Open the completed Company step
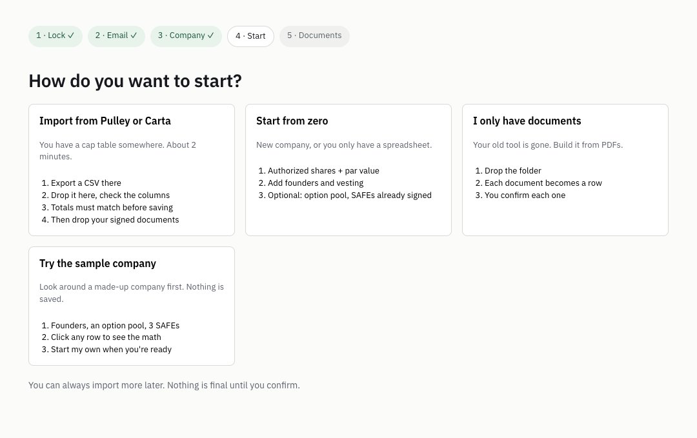Viewport: 697px width, 438px height. pyautogui.click(x=186, y=36)
